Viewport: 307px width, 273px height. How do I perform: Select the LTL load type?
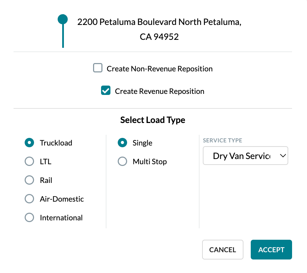29,161
